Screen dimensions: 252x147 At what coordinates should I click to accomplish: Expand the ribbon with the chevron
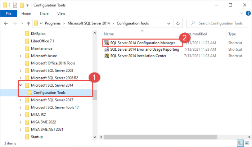[241, 14]
